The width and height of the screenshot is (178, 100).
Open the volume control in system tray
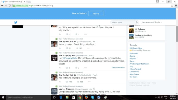click(159, 97)
